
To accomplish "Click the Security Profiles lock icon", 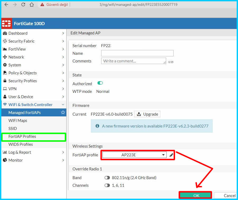I will click(5, 81).
